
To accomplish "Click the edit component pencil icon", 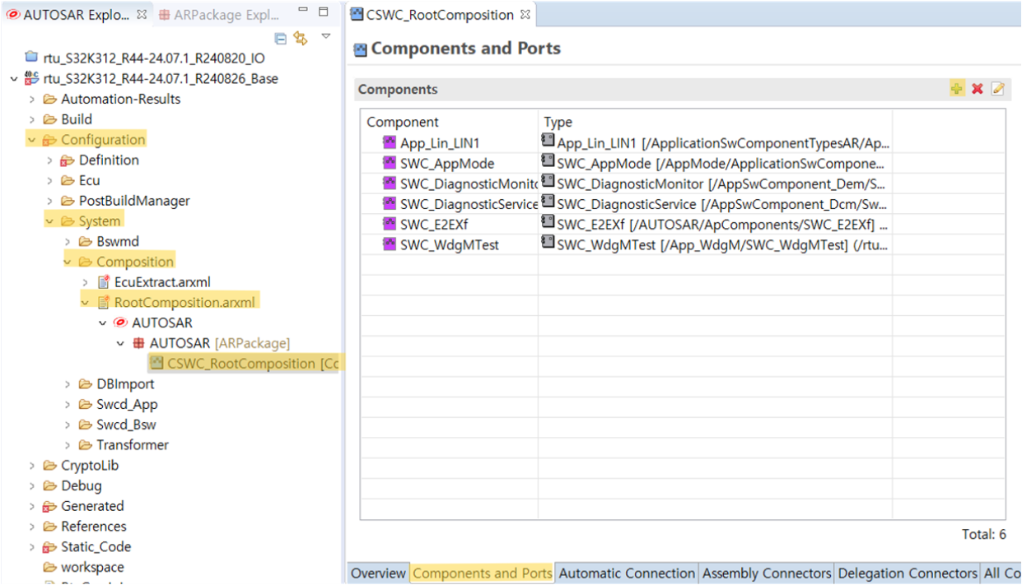I will [998, 89].
